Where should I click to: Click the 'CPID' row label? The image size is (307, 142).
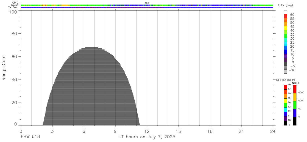15,3
